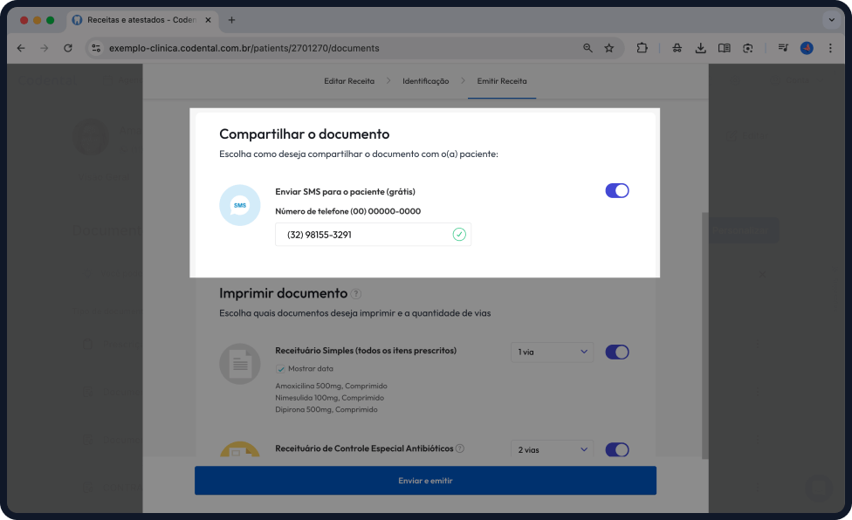Toggle off Receituário Simples printing
Image resolution: width=852 pixels, height=520 pixels.
pos(617,352)
